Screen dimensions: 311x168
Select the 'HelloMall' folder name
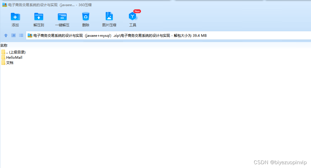[14, 58]
